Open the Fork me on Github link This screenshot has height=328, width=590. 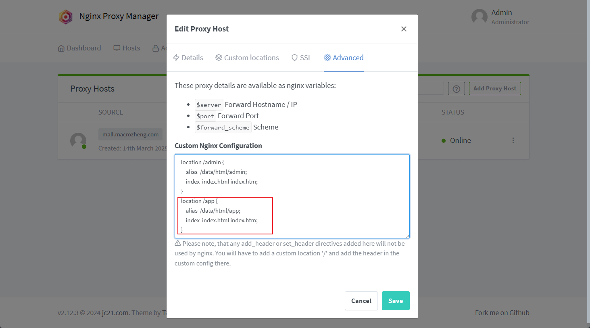502,313
